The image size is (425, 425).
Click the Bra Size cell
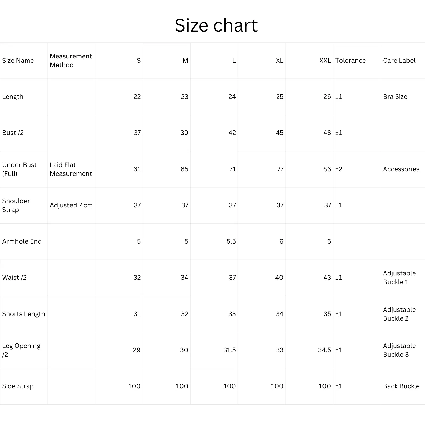pyautogui.click(x=395, y=97)
